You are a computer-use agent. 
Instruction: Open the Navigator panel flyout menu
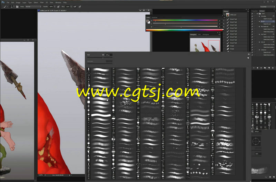click(x=219, y=35)
